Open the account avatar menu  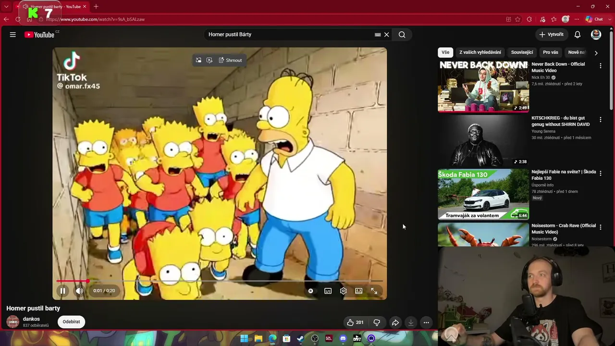pos(596,35)
